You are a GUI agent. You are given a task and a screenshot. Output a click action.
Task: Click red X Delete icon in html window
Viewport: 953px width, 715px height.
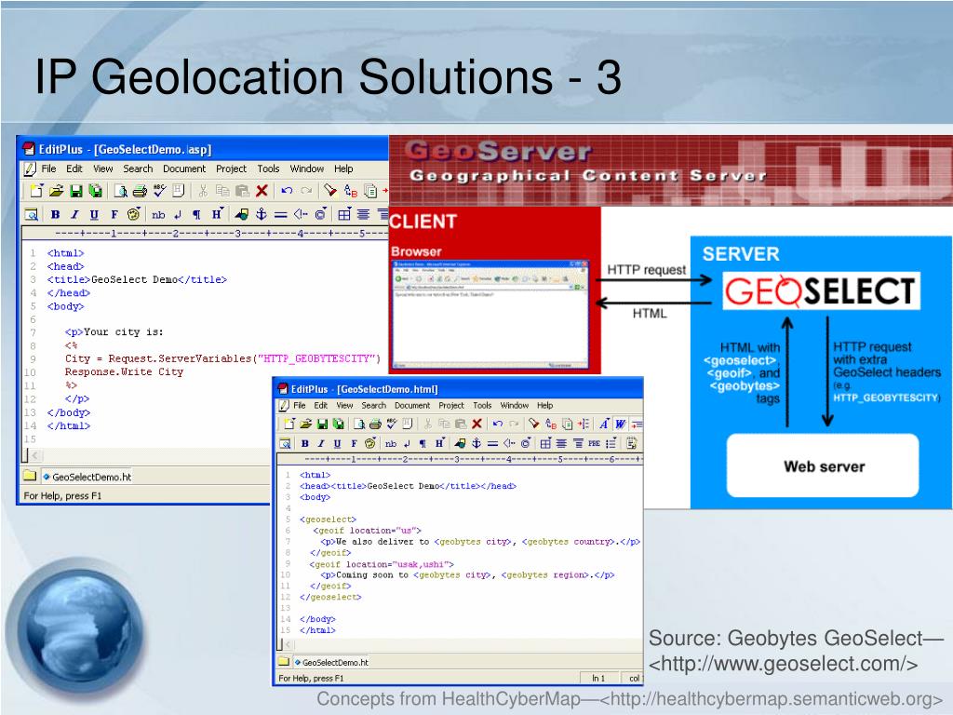[x=476, y=424]
